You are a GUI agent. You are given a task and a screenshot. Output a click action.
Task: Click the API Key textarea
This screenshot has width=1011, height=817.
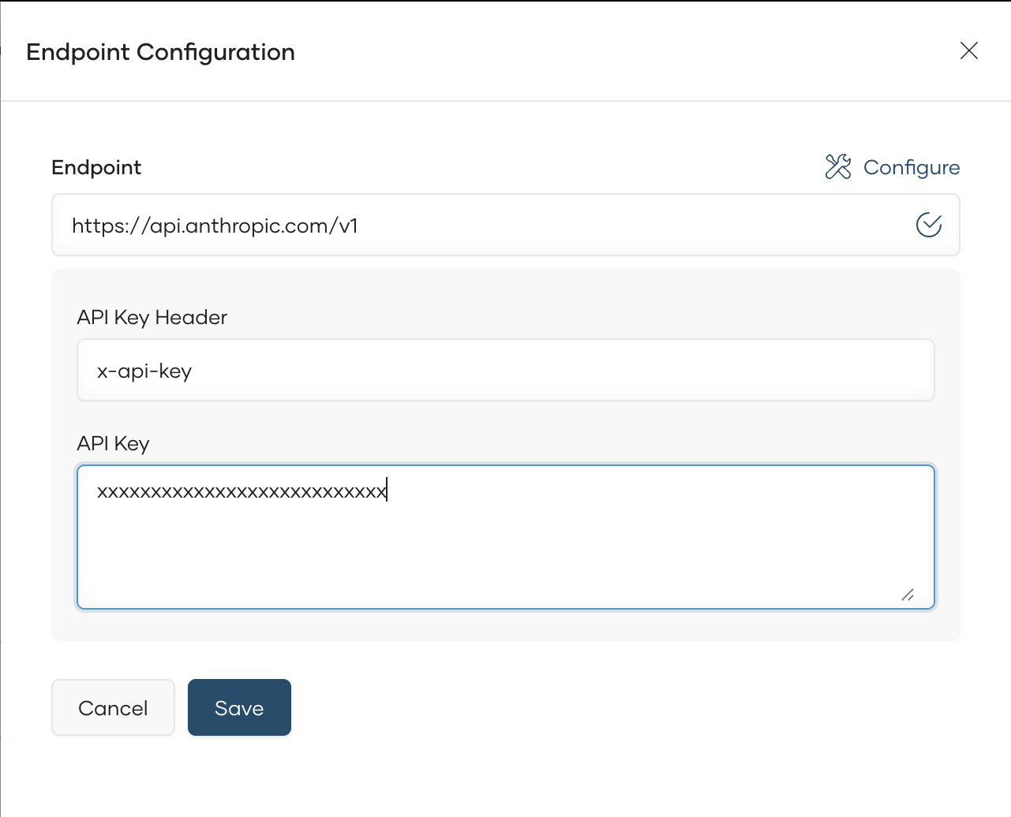(505, 536)
